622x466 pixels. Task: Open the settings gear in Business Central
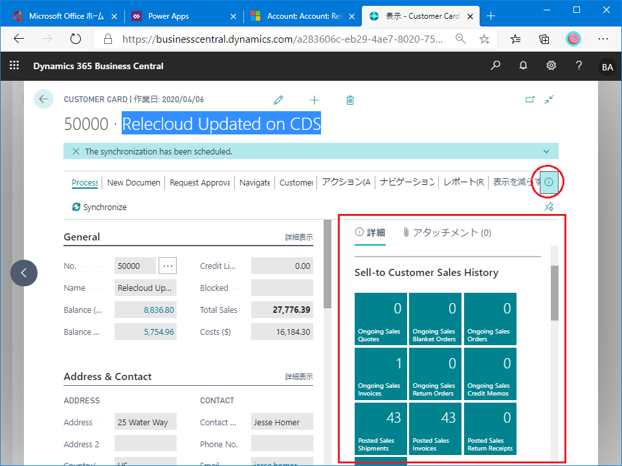click(x=551, y=65)
